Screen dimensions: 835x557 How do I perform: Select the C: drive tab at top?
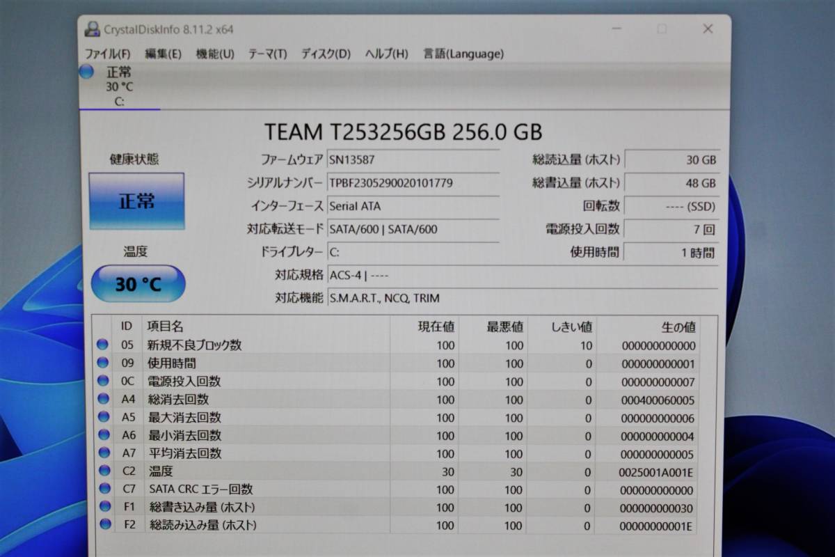[119, 86]
